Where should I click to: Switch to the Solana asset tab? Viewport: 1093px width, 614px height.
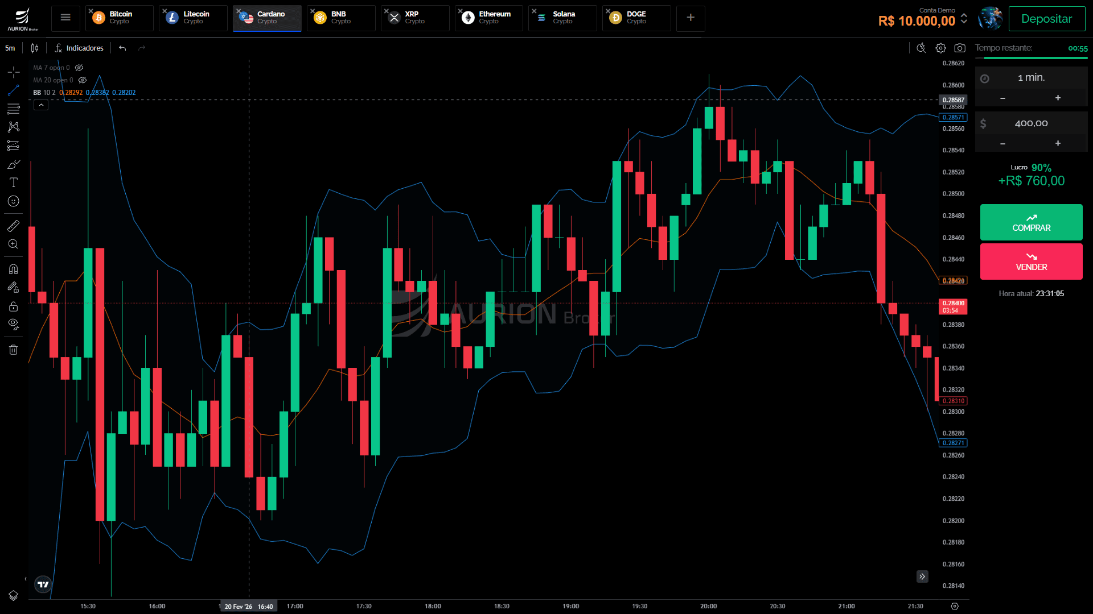[563, 18]
